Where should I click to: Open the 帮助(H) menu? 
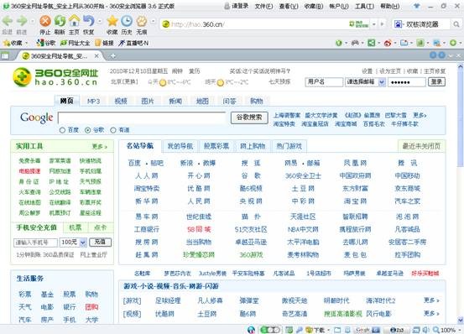pos(389,6)
